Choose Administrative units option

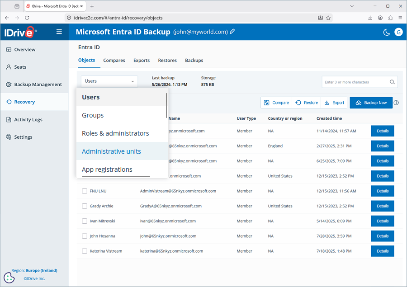click(122, 151)
